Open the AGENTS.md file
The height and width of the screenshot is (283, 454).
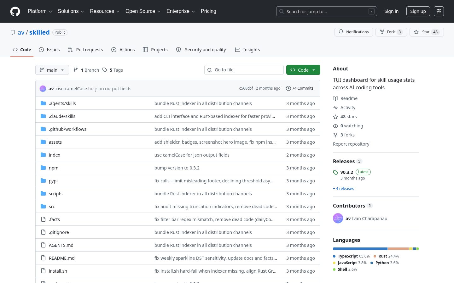tap(61, 245)
